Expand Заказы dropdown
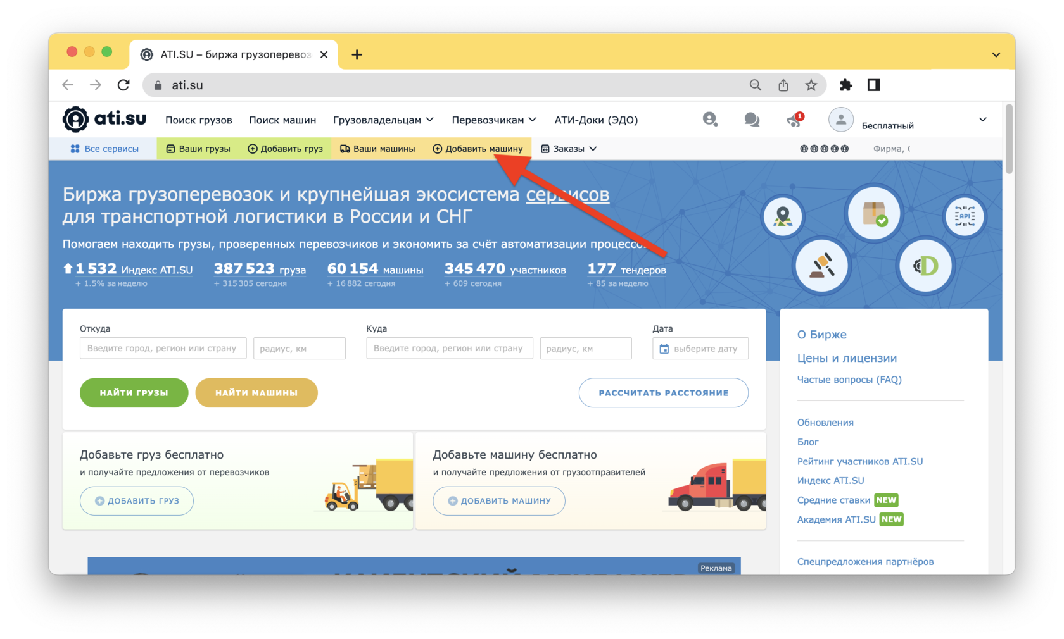The image size is (1064, 639). coord(569,149)
